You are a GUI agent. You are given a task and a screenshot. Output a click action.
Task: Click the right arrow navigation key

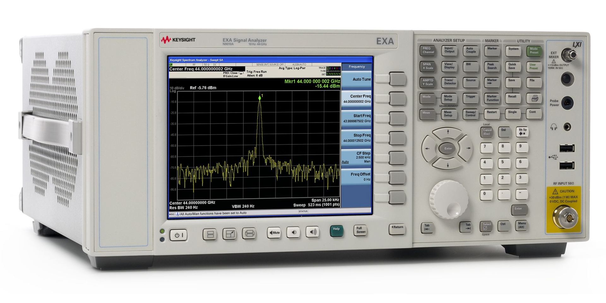pos(467,148)
